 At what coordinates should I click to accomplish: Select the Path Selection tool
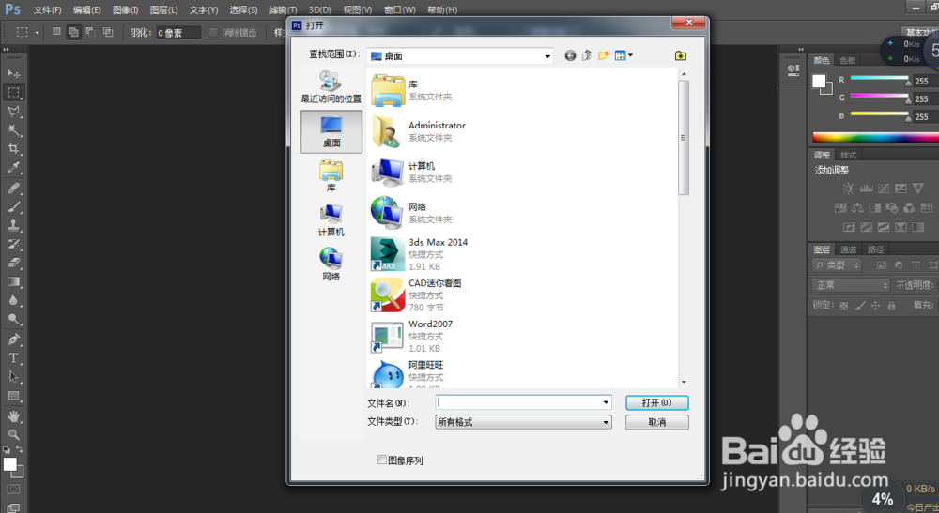click(13, 377)
